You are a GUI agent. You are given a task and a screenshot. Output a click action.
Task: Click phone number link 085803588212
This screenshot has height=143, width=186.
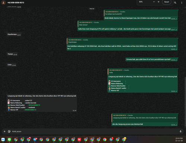pos(31,110)
